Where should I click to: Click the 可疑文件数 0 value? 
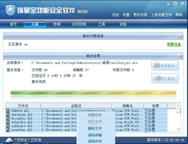pyautogui.click(x=123, y=70)
